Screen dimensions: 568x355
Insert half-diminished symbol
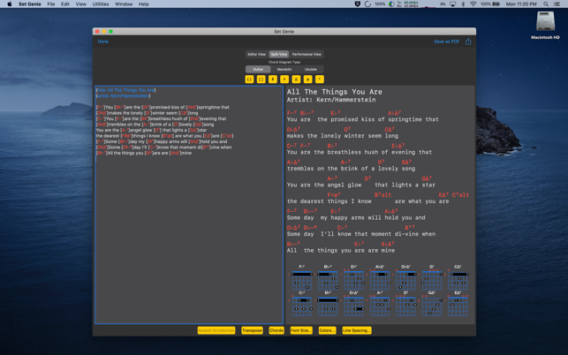click(x=307, y=79)
